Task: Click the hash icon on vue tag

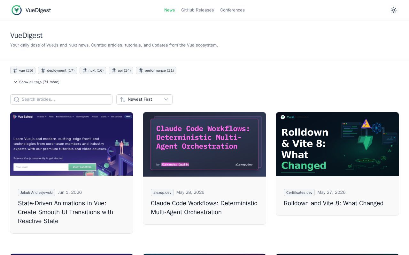Action: (15, 70)
